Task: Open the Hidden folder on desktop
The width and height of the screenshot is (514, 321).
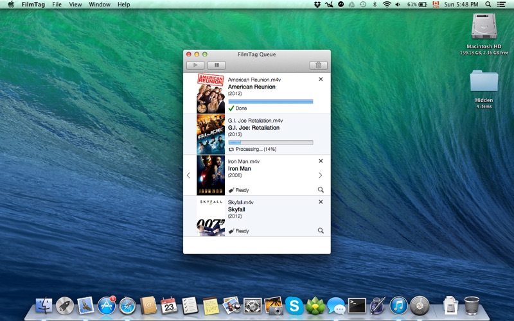Action: tap(484, 82)
